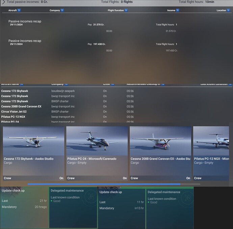
Task: Click the Mandatory '20 hrago' value
Action: click(x=41, y=207)
